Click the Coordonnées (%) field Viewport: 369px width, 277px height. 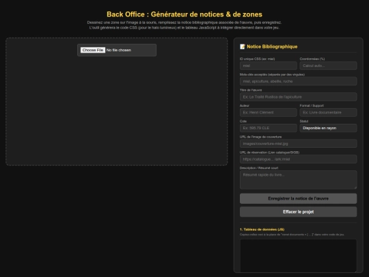pyautogui.click(x=328, y=66)
